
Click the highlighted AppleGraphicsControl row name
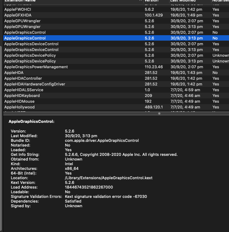tap(25, 38)
